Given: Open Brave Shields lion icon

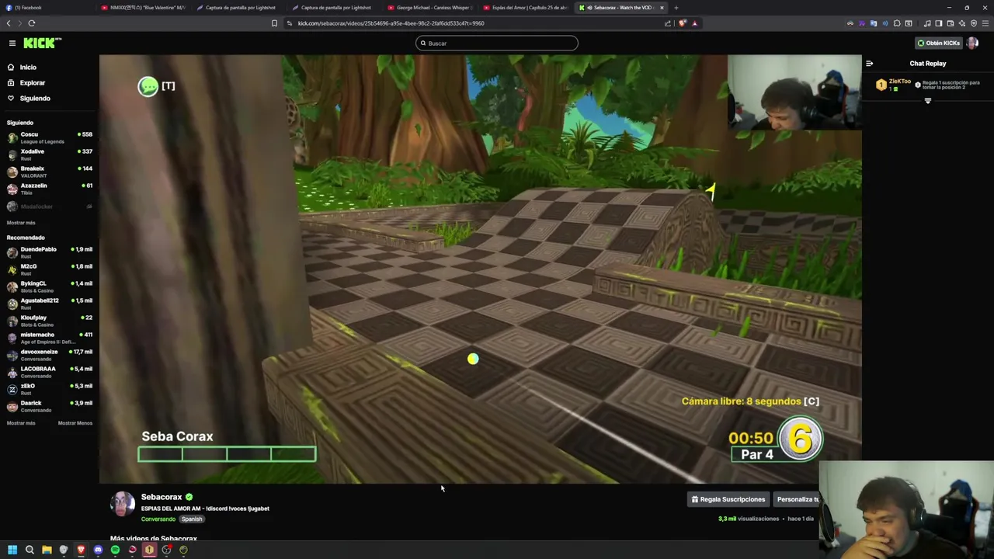Looking at the screenshot, I should 683,23.
